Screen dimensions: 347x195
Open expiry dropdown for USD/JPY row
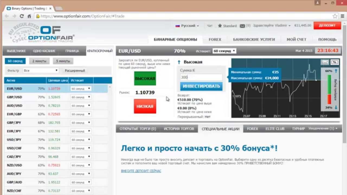tap(81, 140)
